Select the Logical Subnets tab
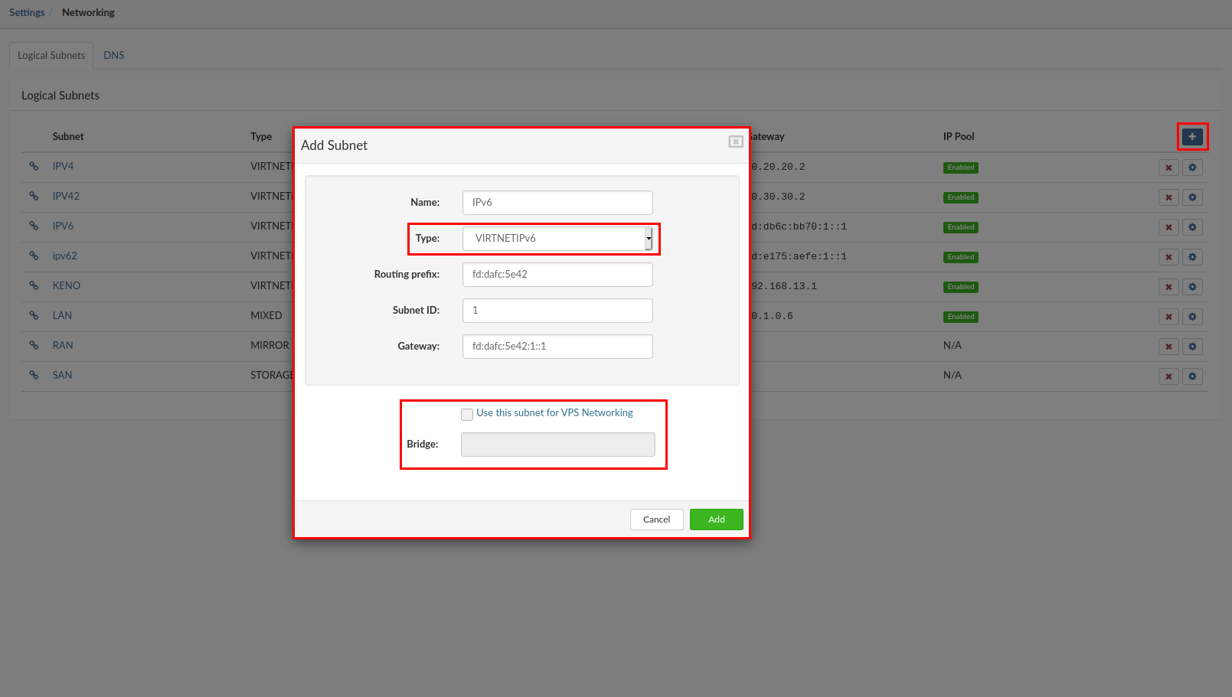This screenshot has width=1232, height=697. coord(51,55)
